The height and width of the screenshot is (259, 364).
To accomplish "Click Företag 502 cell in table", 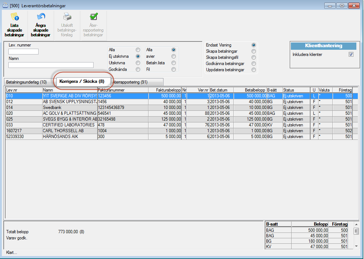I will (x=343, y=131).
